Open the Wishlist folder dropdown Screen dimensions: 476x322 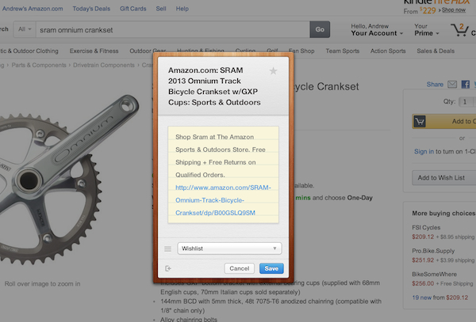229,248
